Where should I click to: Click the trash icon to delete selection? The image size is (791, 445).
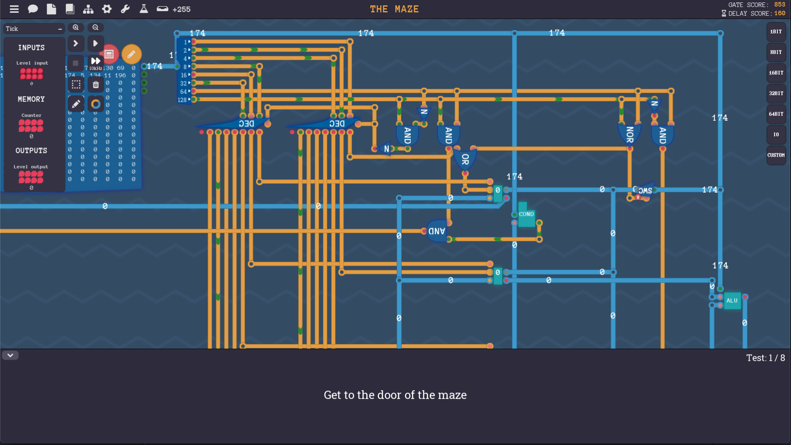point(96,84)
